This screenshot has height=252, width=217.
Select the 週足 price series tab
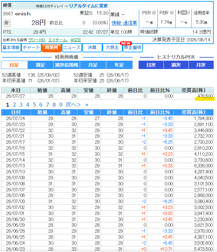pos(41,65)
